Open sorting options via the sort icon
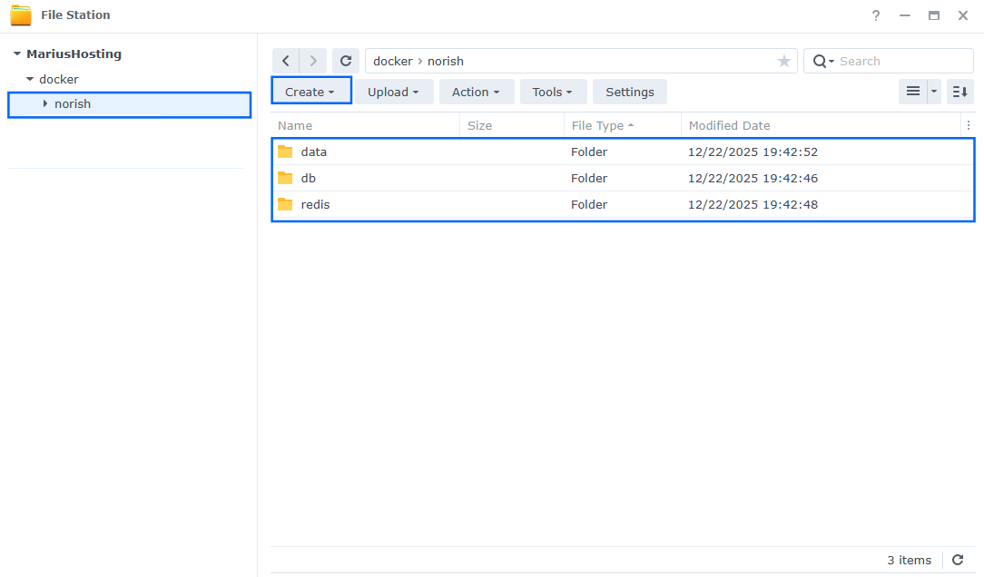Viewport: 984px width, 577px height. (x=959, y=91)
